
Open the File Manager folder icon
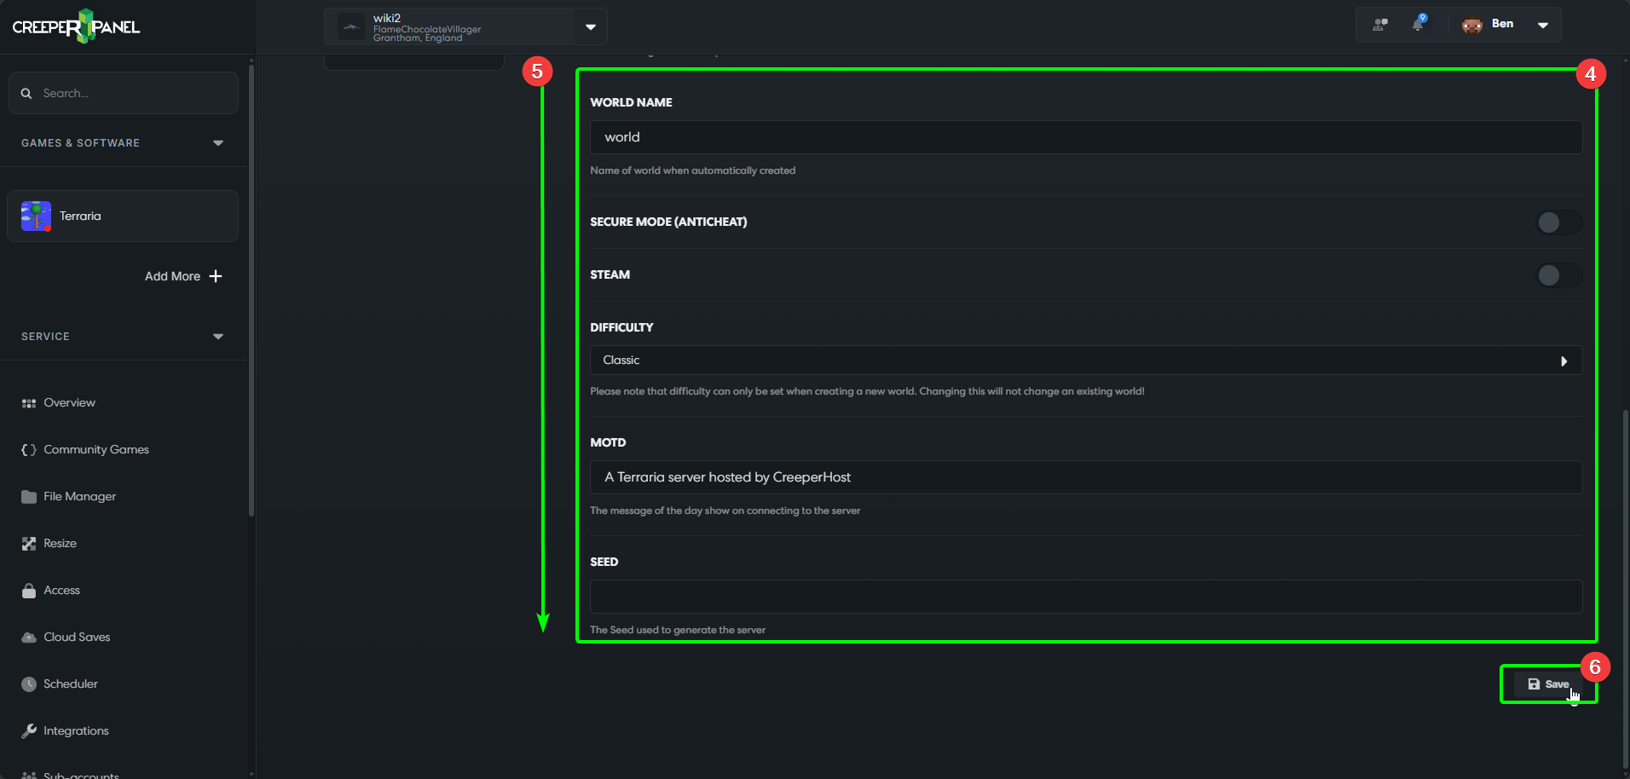[x=28, y=496]
